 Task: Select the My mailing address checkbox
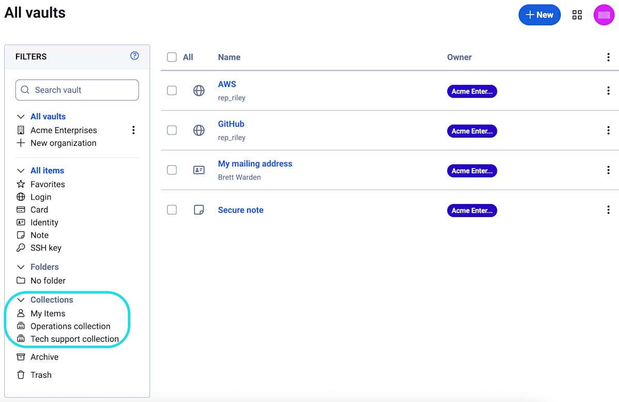172,170
